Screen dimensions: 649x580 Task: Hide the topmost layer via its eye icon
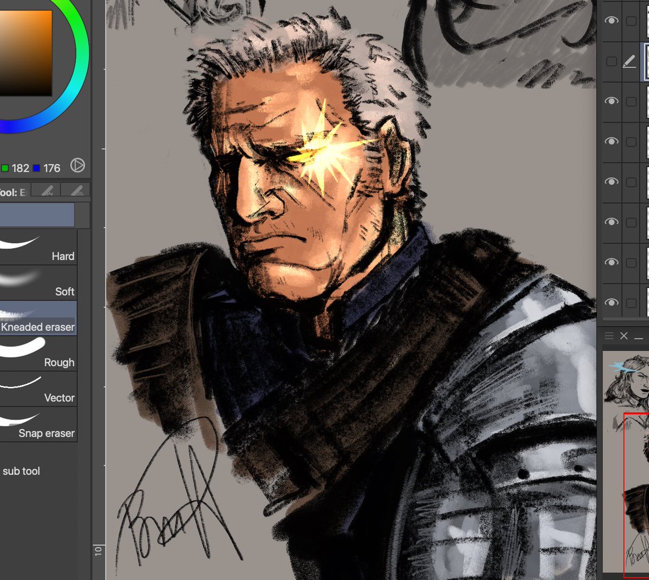[x=611, y=21]
